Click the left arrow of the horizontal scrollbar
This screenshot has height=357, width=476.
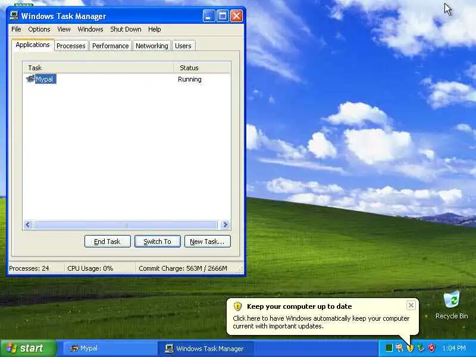pyautogui.click(x=27, y=225)
